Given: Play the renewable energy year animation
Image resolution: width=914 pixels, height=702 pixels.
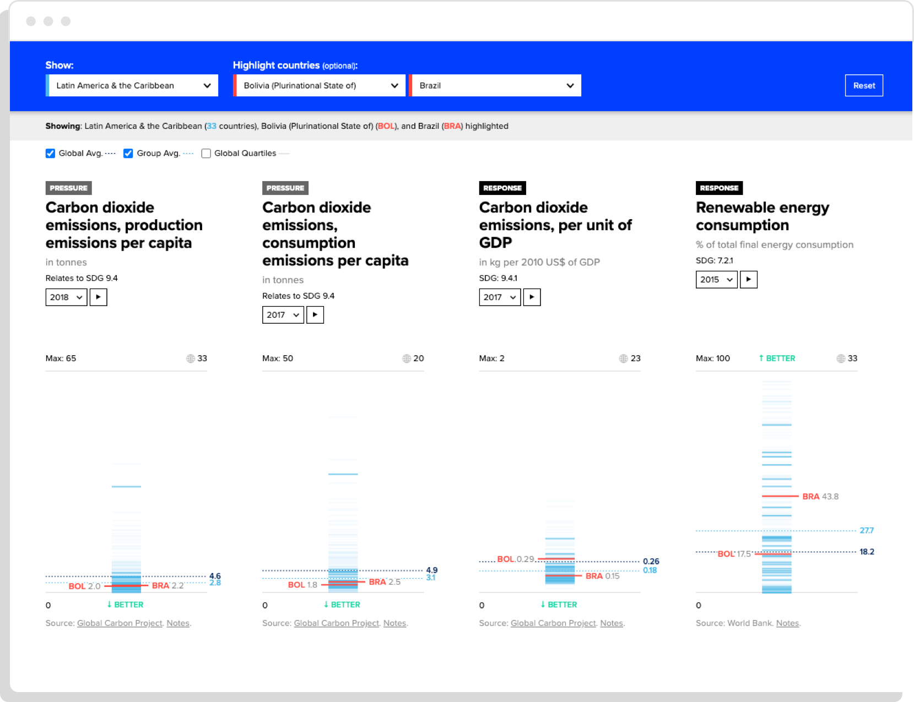Looking at the screenshot, I should tap(748, 280).
